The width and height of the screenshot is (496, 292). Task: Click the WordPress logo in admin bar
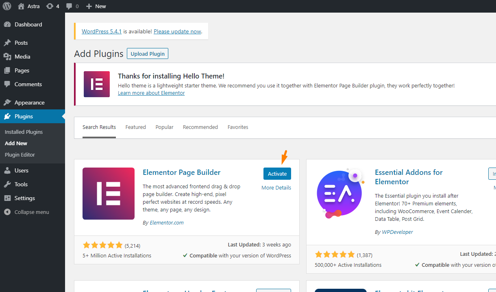point(7,6)
